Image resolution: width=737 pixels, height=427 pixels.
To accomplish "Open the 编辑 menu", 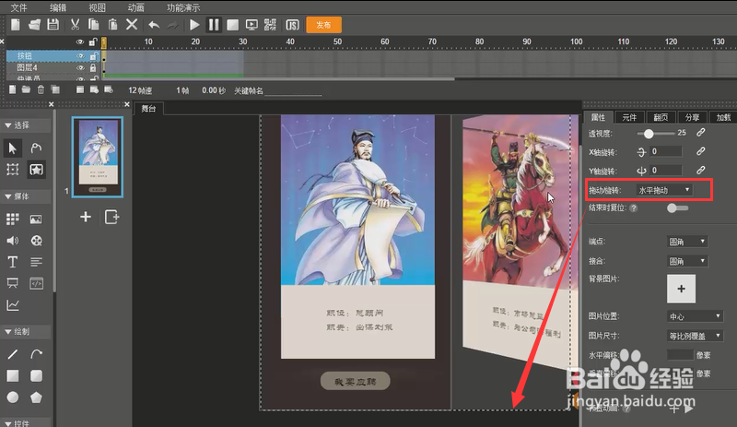I will (x=58, y=7).
